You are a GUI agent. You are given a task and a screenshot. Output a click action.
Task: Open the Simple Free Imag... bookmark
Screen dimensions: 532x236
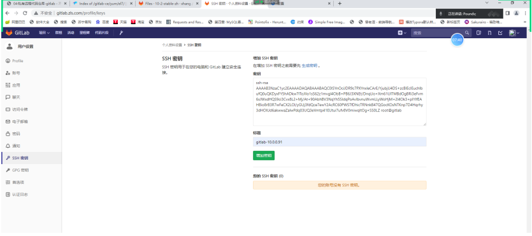[x=326, y=22]
